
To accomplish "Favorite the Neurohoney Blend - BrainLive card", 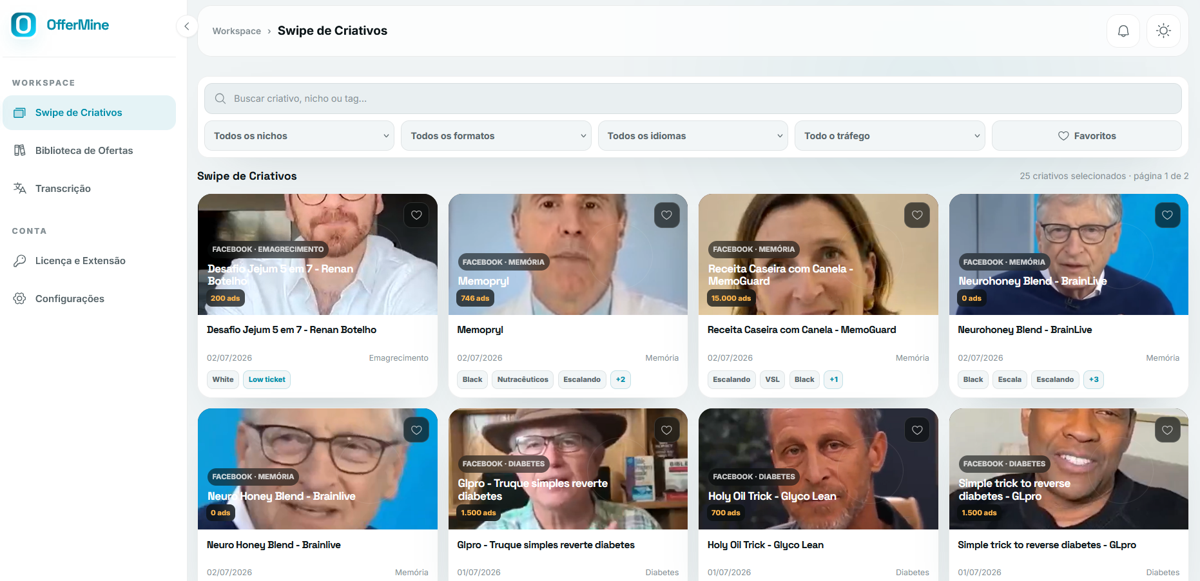I will coord(1167,215).
